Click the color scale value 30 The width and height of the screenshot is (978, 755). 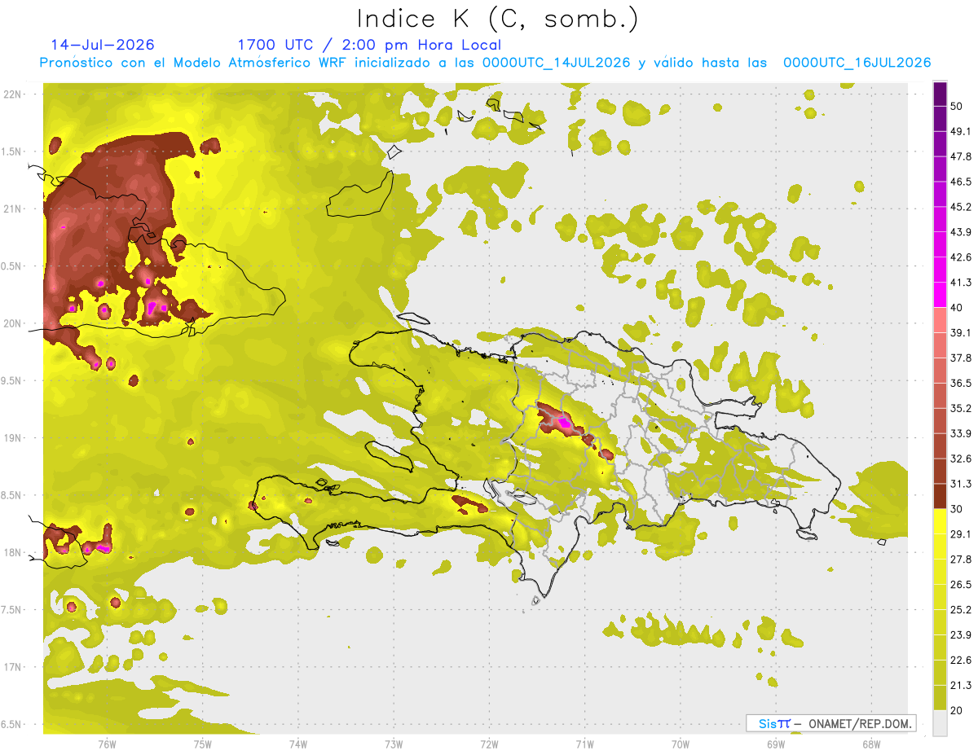[x=957, y=509]
